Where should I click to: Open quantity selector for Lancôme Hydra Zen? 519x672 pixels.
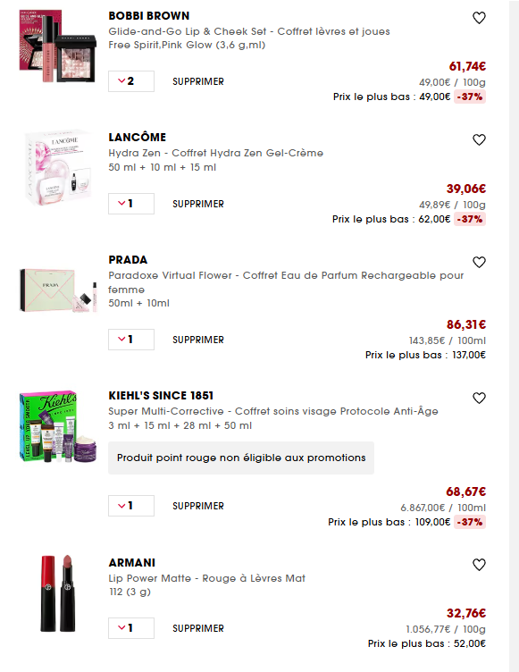(131, 204)
